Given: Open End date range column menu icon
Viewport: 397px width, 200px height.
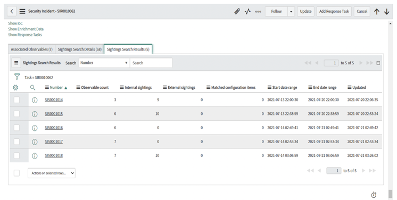Looking at the screenshot, I should click(x=310, y=87).
